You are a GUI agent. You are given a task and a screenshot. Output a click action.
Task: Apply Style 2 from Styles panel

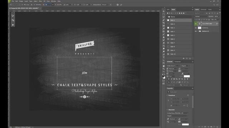pos(179,24)
